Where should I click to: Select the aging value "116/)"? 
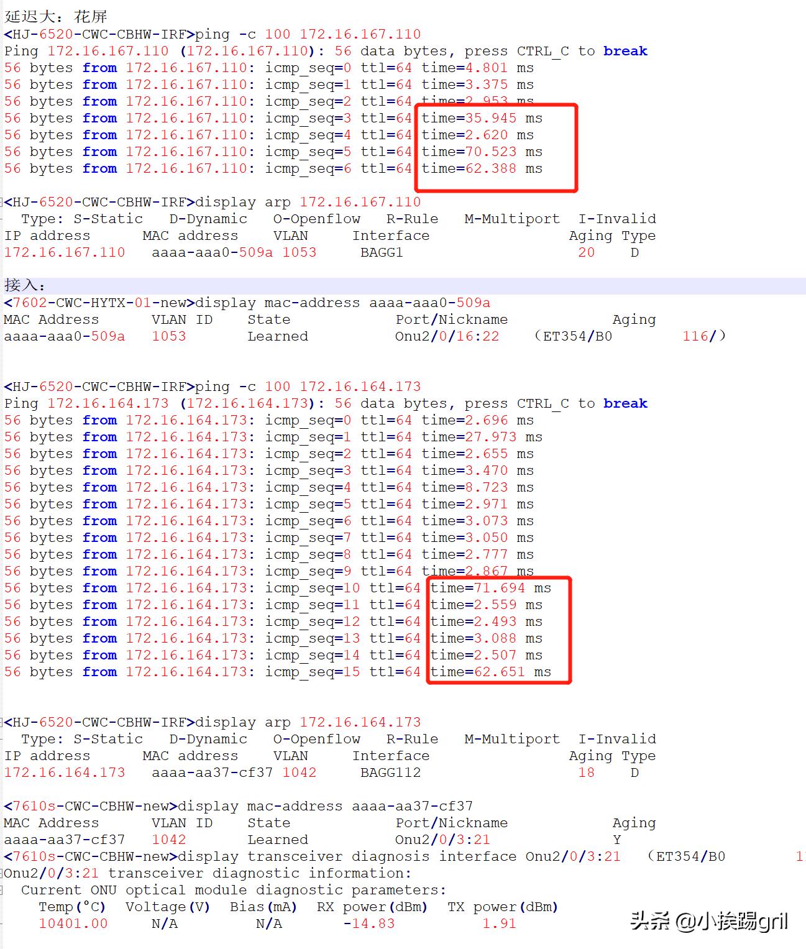point(703,336)
